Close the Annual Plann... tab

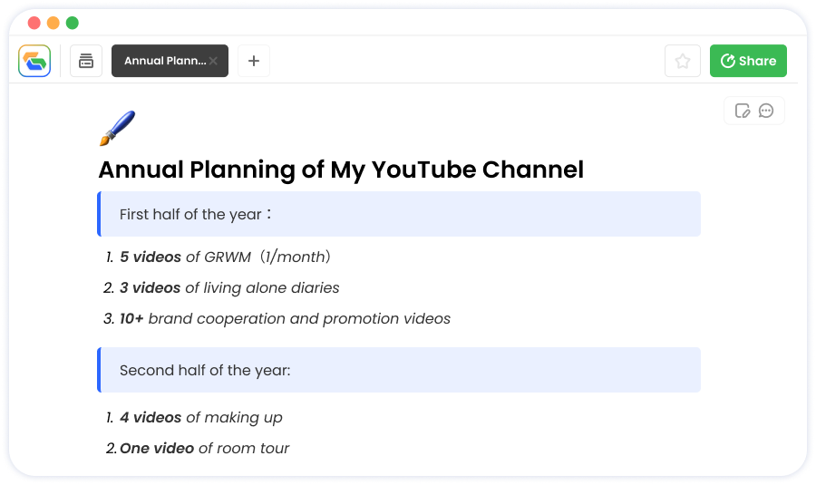pos(213,61)
